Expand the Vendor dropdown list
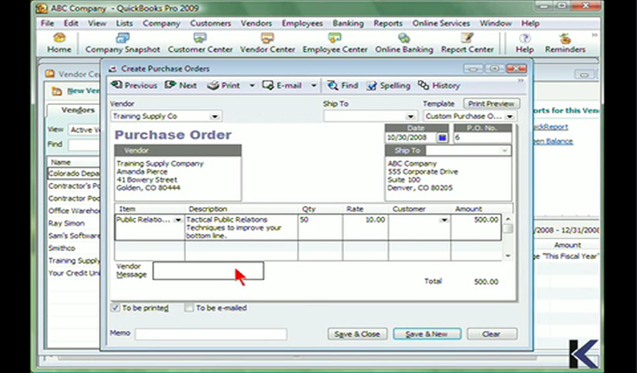The height and width of the screenshot is (373, 637). (215, 116)
